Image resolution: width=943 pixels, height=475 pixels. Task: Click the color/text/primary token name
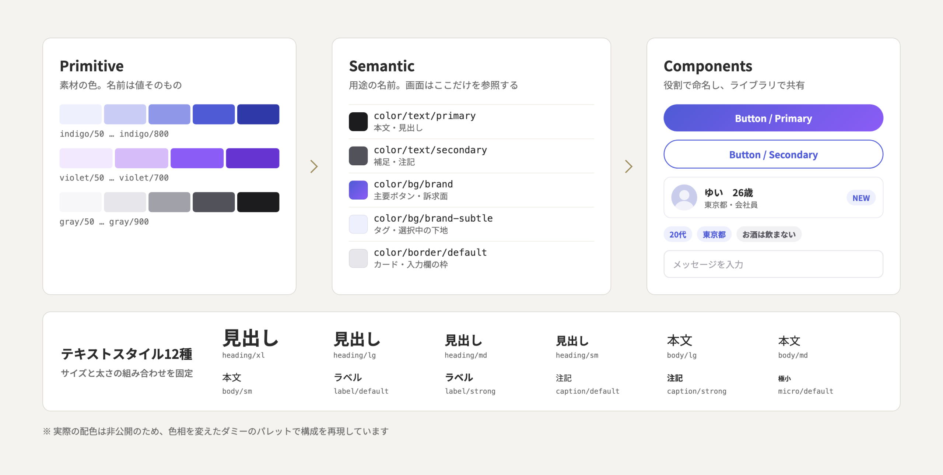425,116
